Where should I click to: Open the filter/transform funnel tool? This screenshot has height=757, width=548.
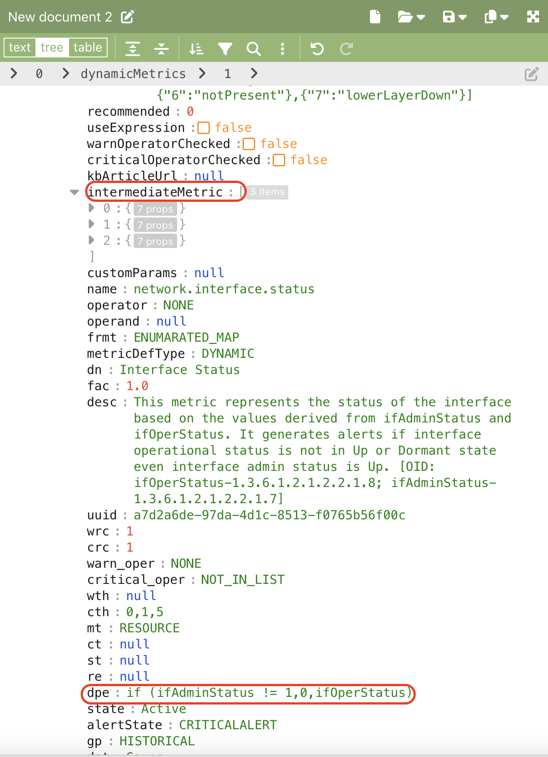(x=225, y=48)
